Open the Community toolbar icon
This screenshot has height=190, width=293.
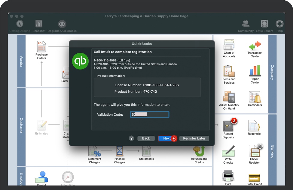(246, 24)
